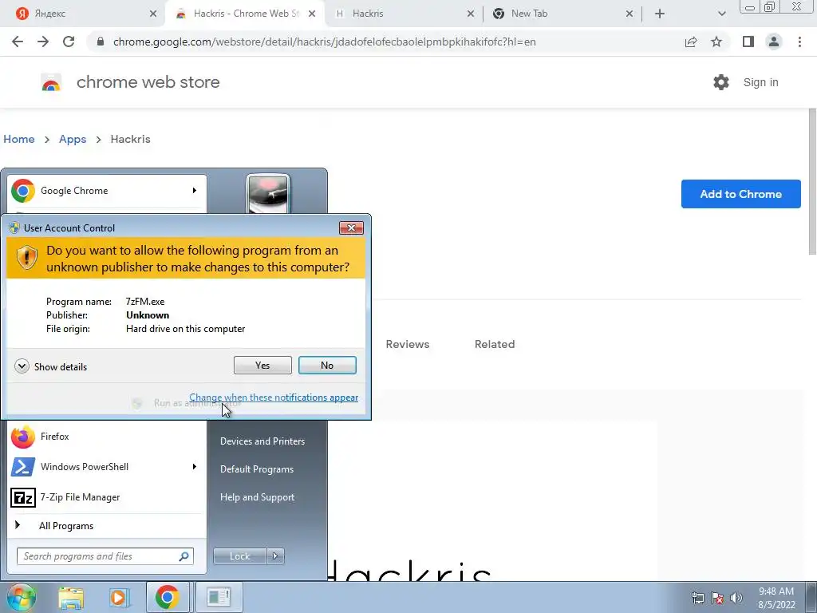This screenshot has height=613, width=817.
Task: Click No in User Account Control
Action: [327, 366]
